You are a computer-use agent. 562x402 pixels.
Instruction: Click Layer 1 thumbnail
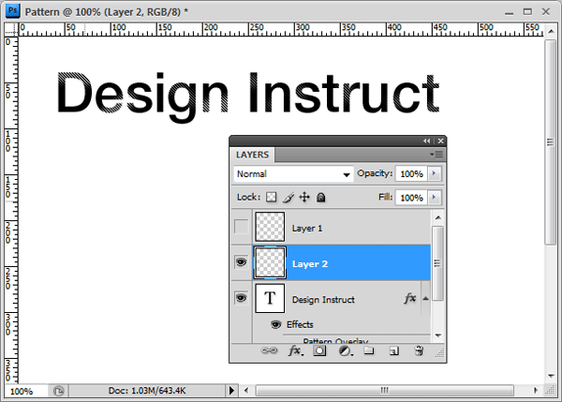point(270,227)
